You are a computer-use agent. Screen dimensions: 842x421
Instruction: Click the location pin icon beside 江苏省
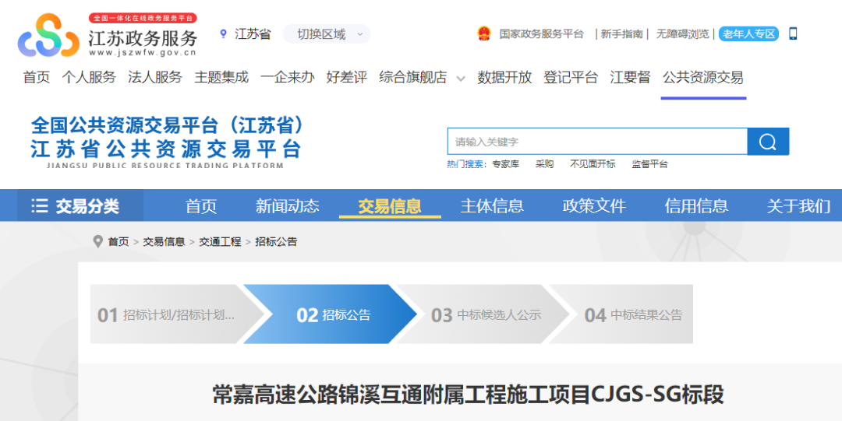tap(224, 34)
